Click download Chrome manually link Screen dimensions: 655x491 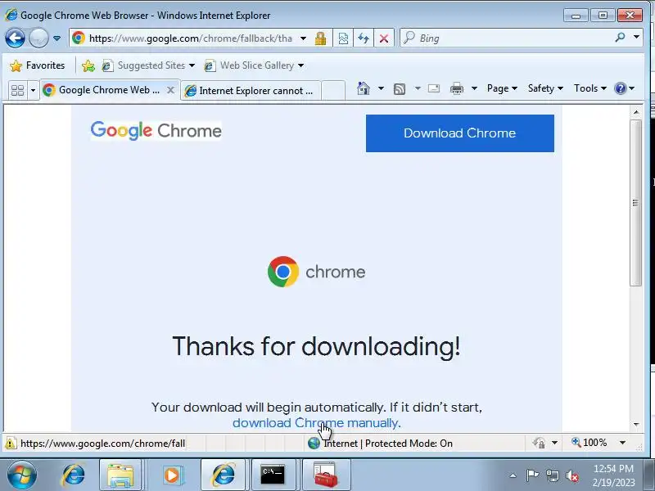(316, 423)
